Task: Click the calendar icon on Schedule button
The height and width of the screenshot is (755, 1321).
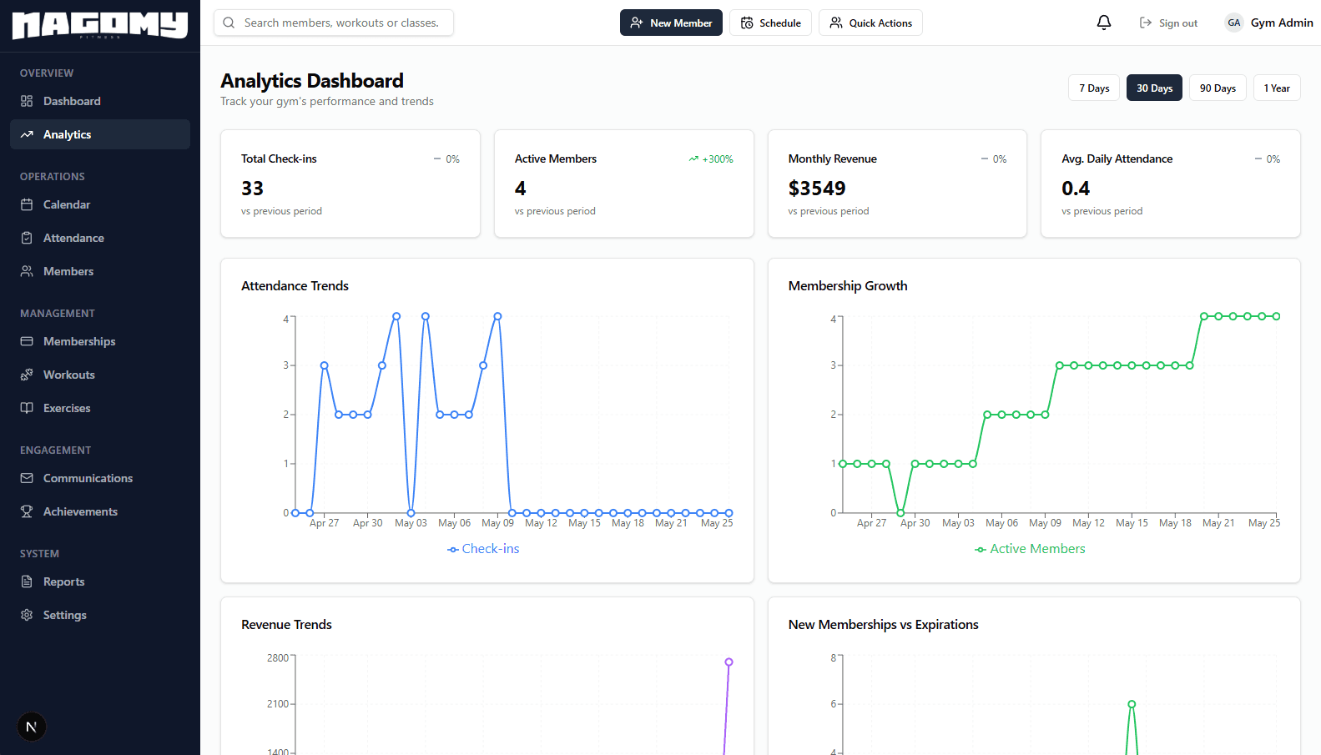Action: tap(747, 23)
